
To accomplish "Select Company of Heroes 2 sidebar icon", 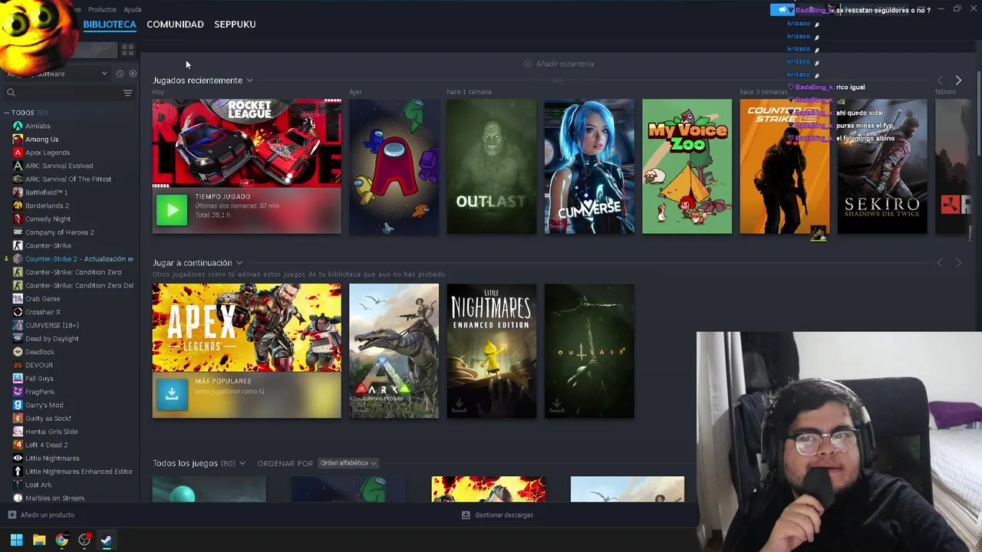I will click(x=18, y=232).
